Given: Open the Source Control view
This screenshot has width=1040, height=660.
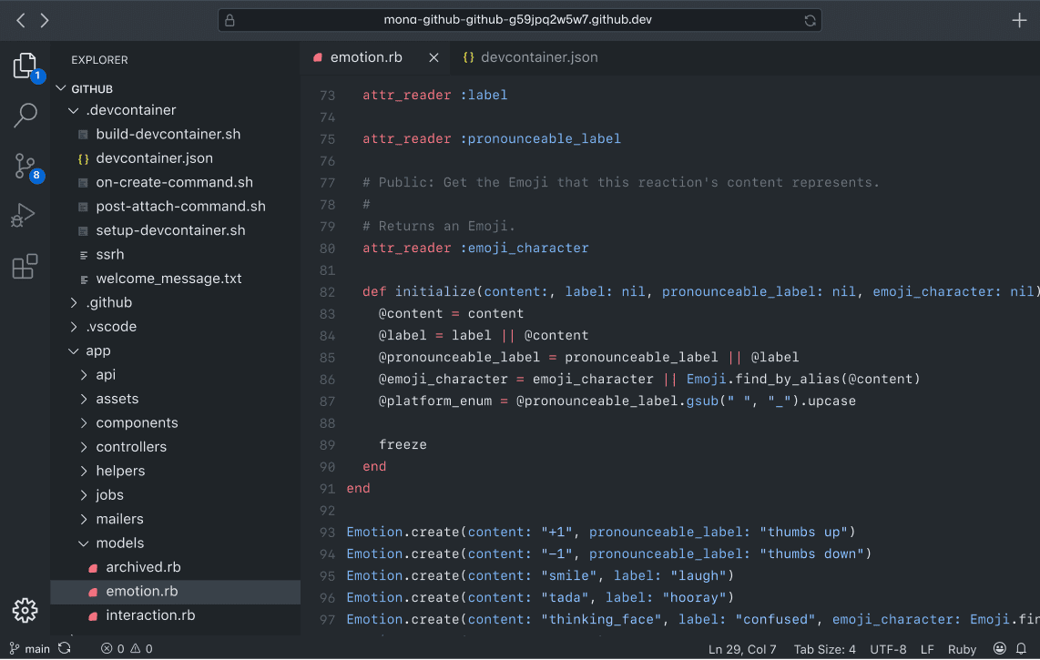Looking at the screenshot, I should [25, 166].
